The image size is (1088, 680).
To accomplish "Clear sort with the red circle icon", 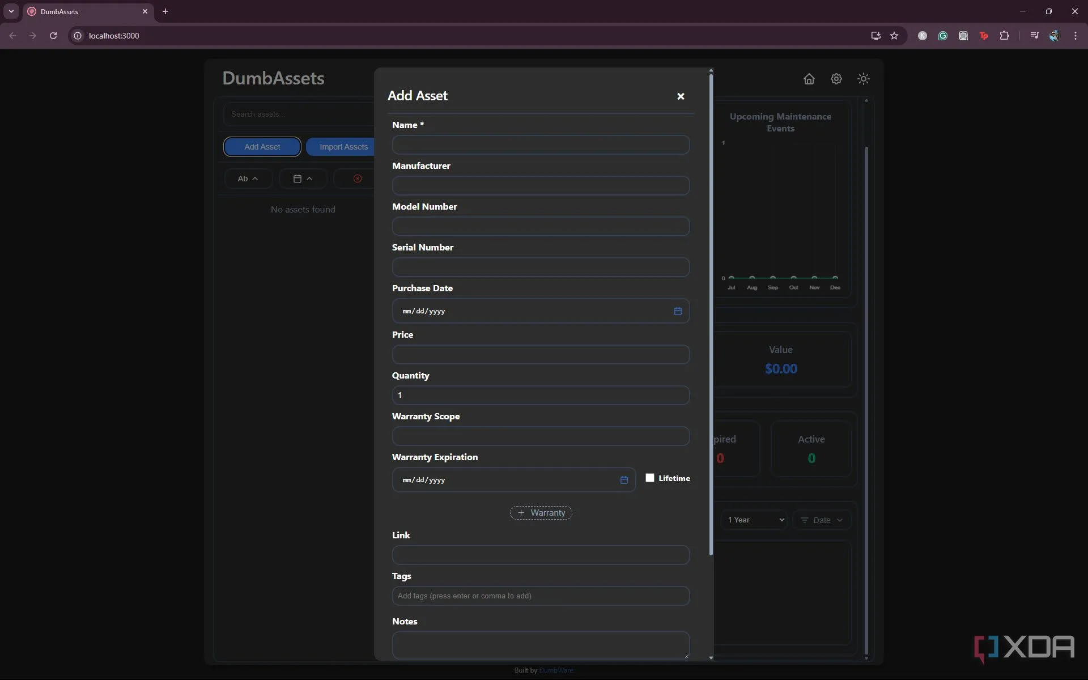I will pyautogui.click(x=357, y=178).
